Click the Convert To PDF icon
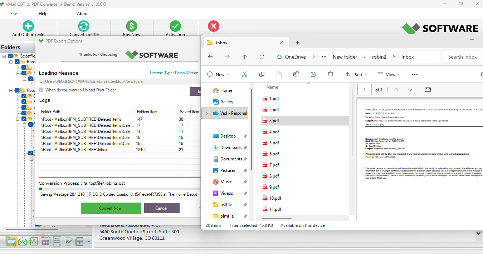The width and height of the screenshot is (483, 254). (84, 26)
